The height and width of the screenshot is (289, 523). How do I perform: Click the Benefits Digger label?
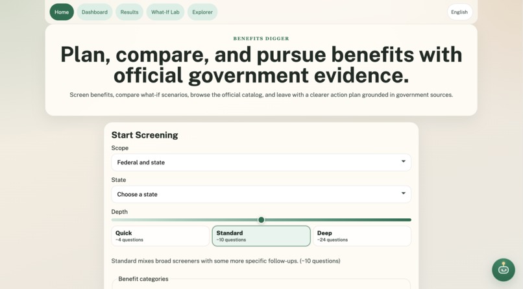pos(261,38)
